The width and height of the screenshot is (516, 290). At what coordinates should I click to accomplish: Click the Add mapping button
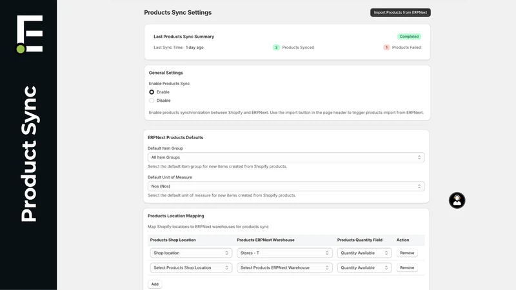tap(155, 284)
